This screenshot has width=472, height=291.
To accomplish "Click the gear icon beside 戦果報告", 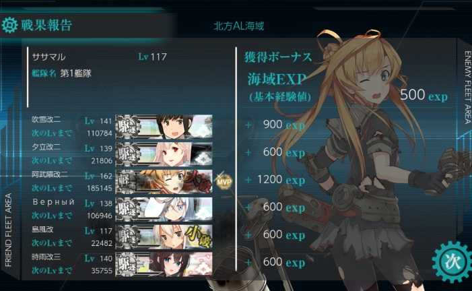I will coord(9,25).
